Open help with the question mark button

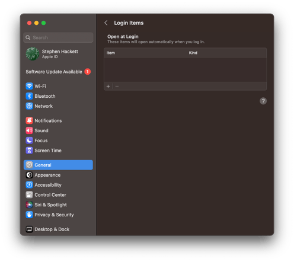tap(263, 101)
